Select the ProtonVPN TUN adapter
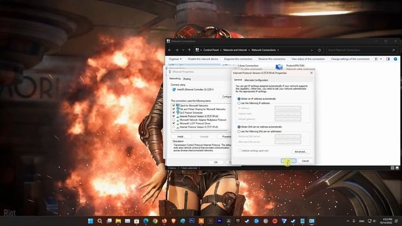402x226 pixels. coord(295,67)
